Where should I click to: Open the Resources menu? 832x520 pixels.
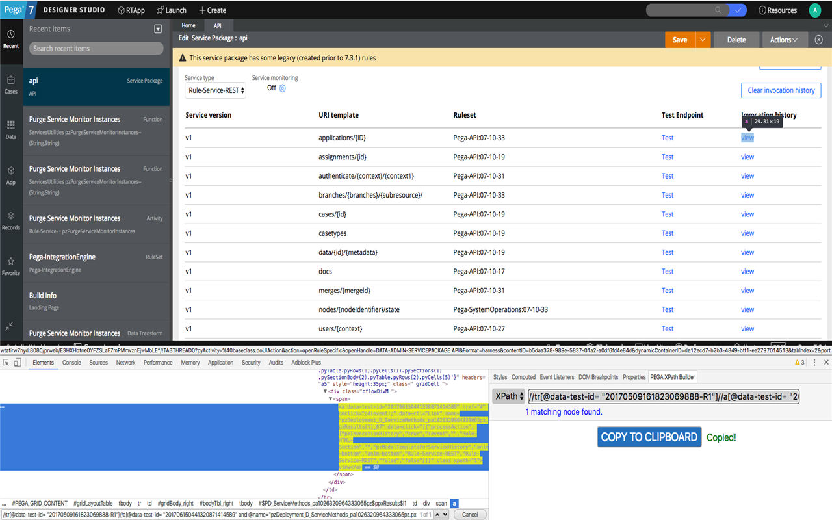click(777, 10)
